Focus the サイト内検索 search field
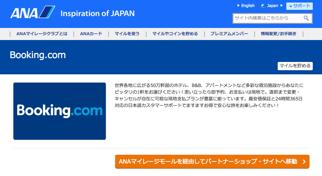Screen dimensions: 322x176 267,18
